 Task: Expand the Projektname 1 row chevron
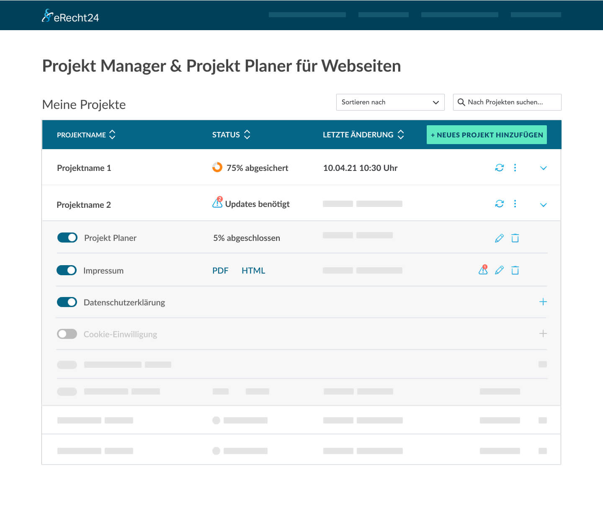pos(543,168)
